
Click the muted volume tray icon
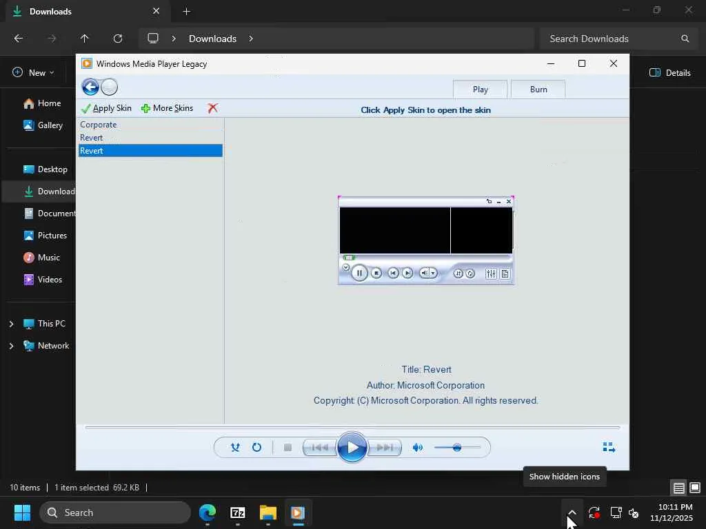[634, 512]
